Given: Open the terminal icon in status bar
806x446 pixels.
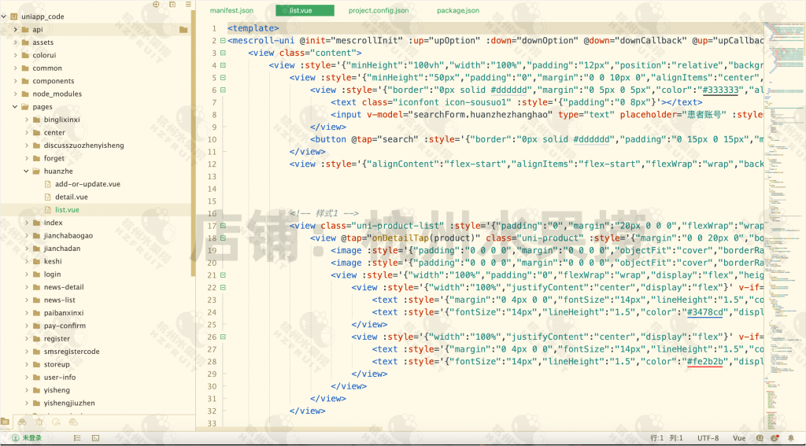Looking at the screenshot, I should [94, 437].
